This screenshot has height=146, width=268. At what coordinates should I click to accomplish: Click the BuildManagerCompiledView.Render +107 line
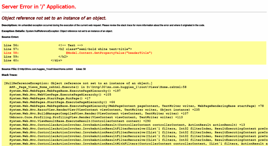pos(99,114)
